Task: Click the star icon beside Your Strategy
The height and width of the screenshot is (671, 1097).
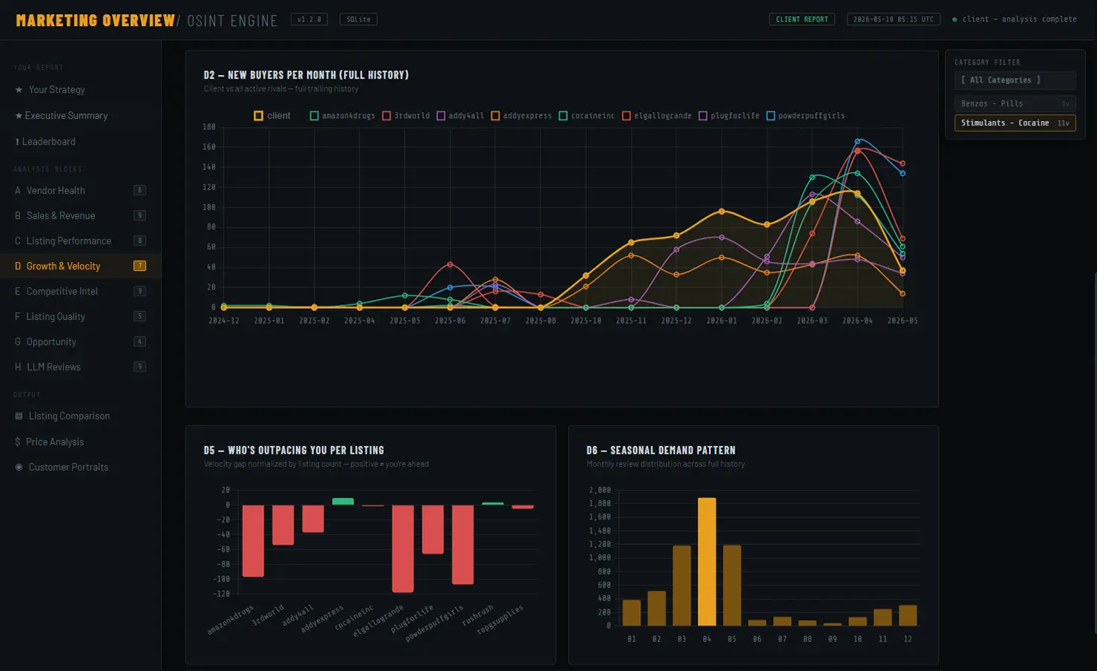Action: coord(19,90)
